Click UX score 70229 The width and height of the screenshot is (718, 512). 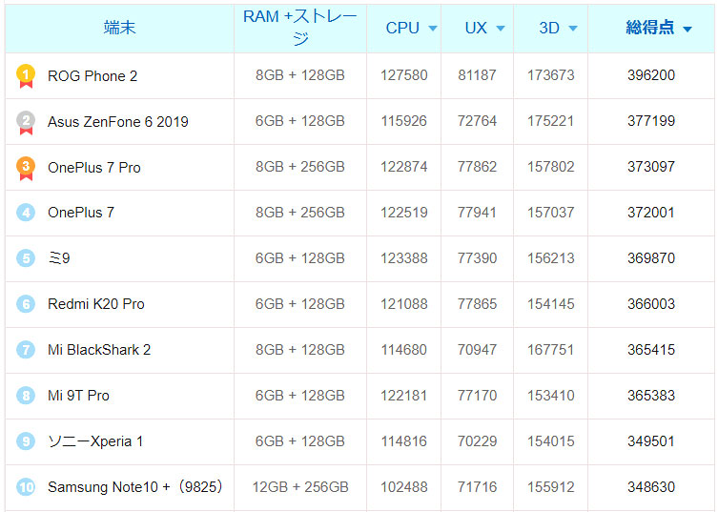click(477, 441)
